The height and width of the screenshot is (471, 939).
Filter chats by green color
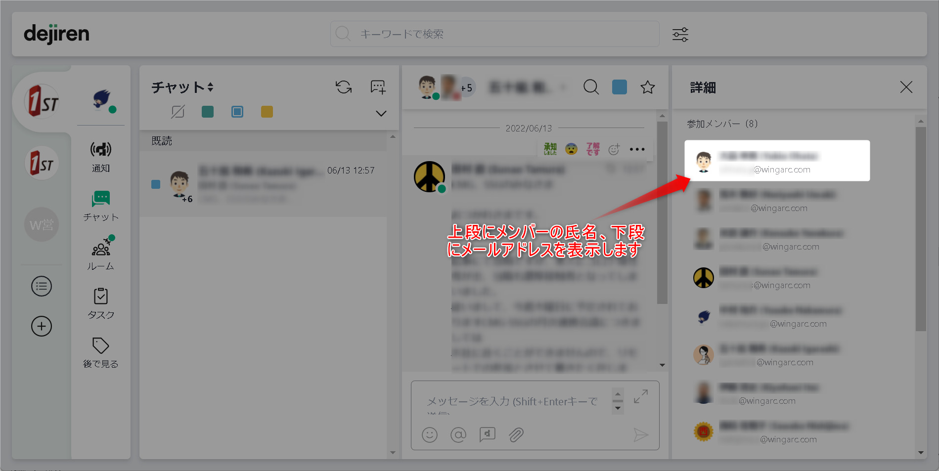(208, 112)
